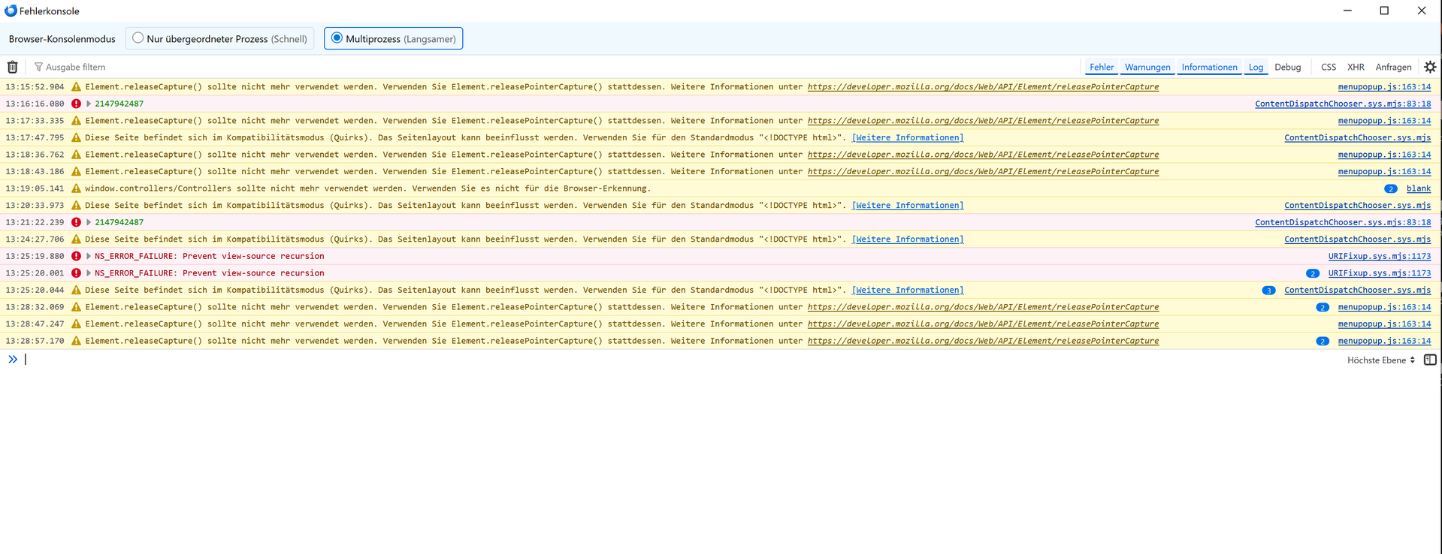Enable the Anfragen filter
The image size is (1442, 554).
pos(1393,67)
